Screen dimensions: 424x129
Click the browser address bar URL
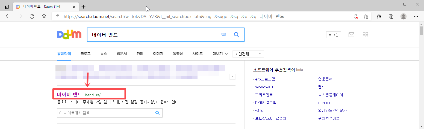174,16
